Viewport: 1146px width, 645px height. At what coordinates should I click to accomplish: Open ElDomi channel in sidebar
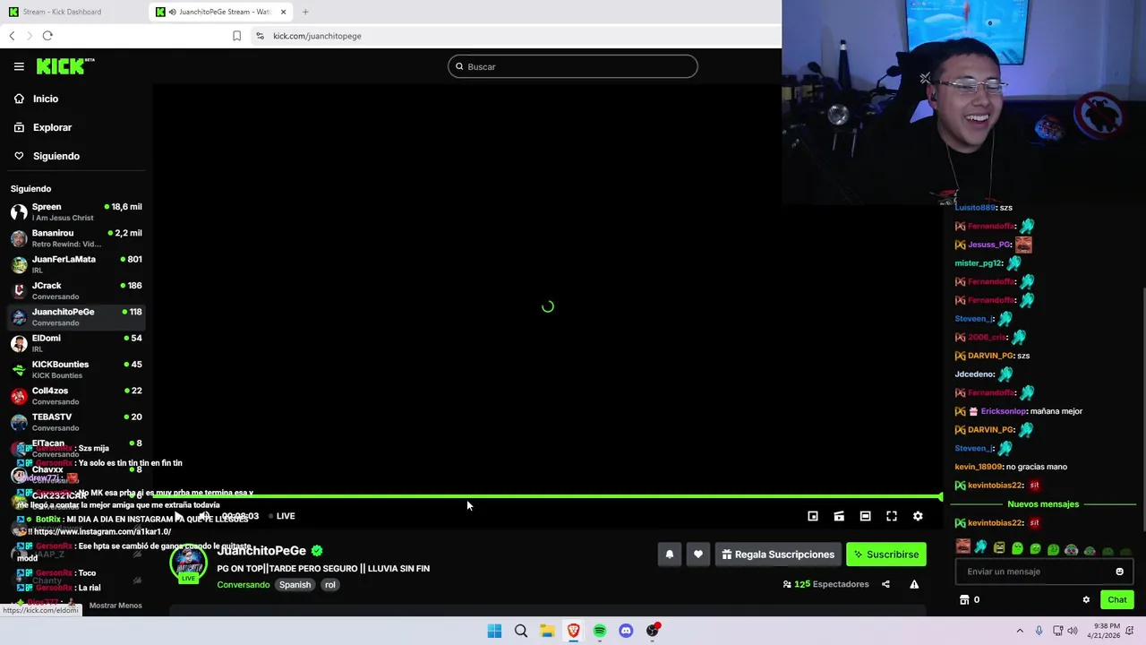coord(76,343)
